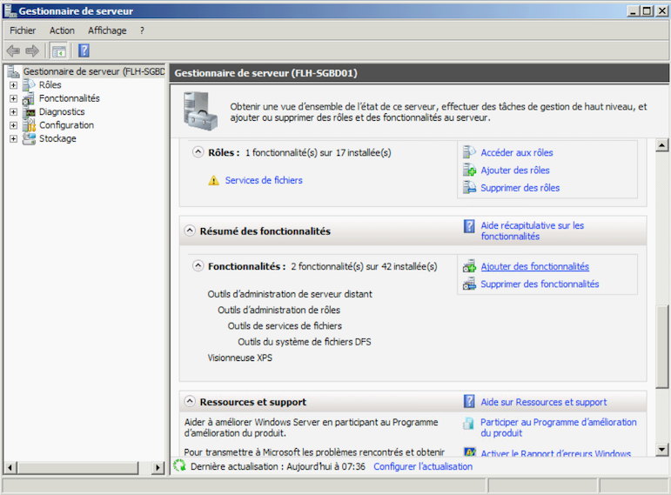Open the Services de fichiers link

[264, 181]
